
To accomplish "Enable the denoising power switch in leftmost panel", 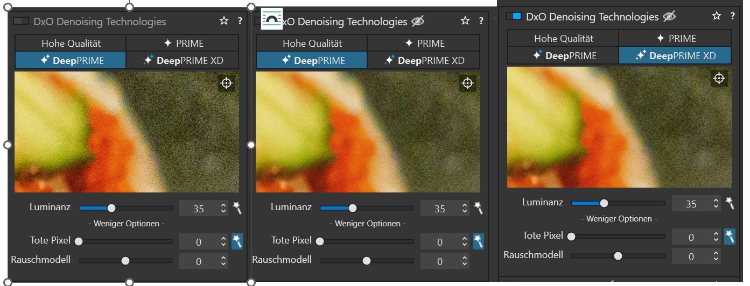I will click(21, 21).
